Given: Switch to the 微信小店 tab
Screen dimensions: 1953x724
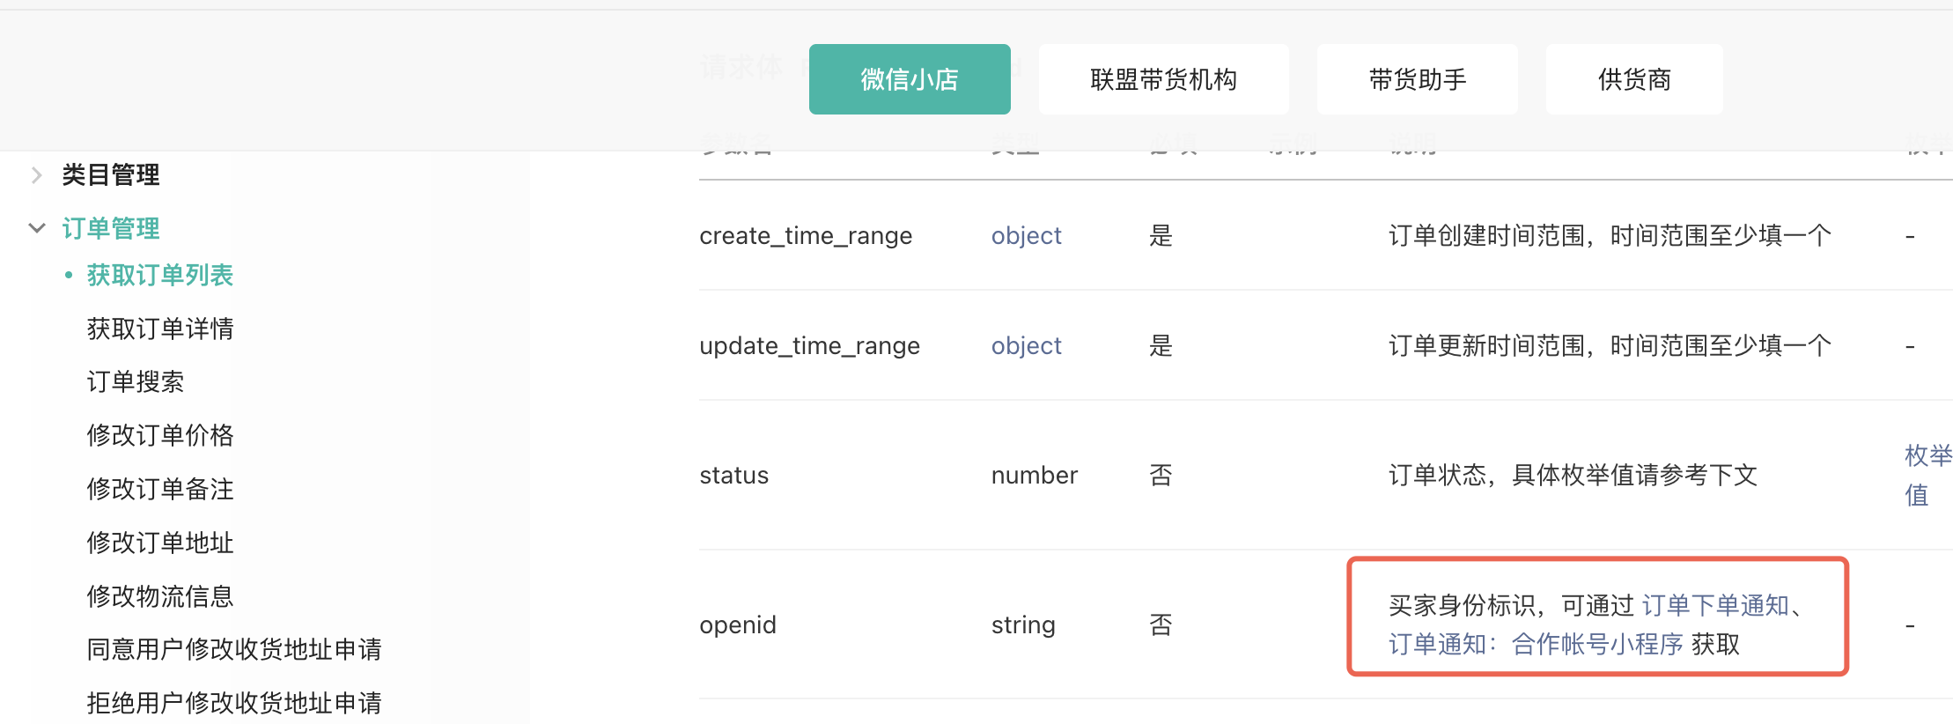Looking at the screenshot, I should coord(910,79).
